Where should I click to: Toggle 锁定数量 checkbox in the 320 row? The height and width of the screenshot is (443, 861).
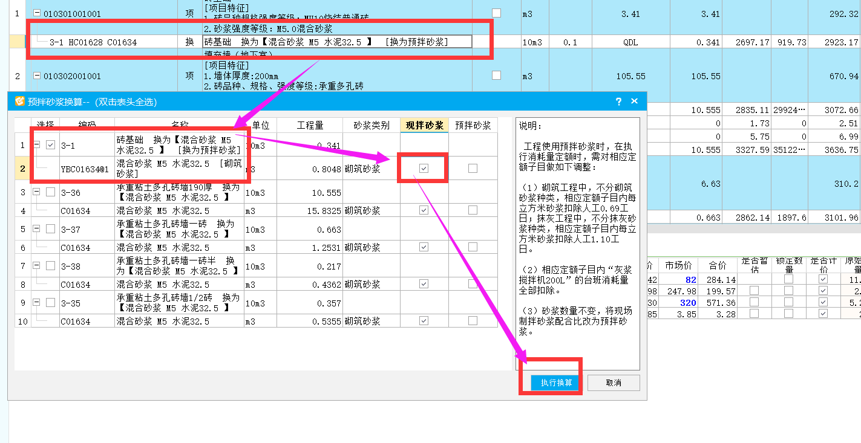click(x=788, y=302)
